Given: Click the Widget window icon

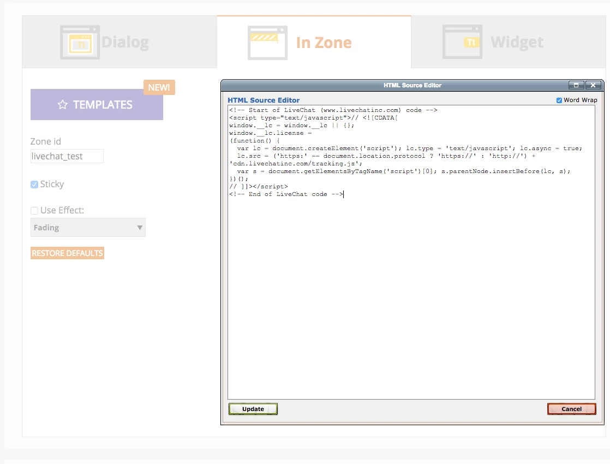Looking at the screenshot, I should coord(462,42).
